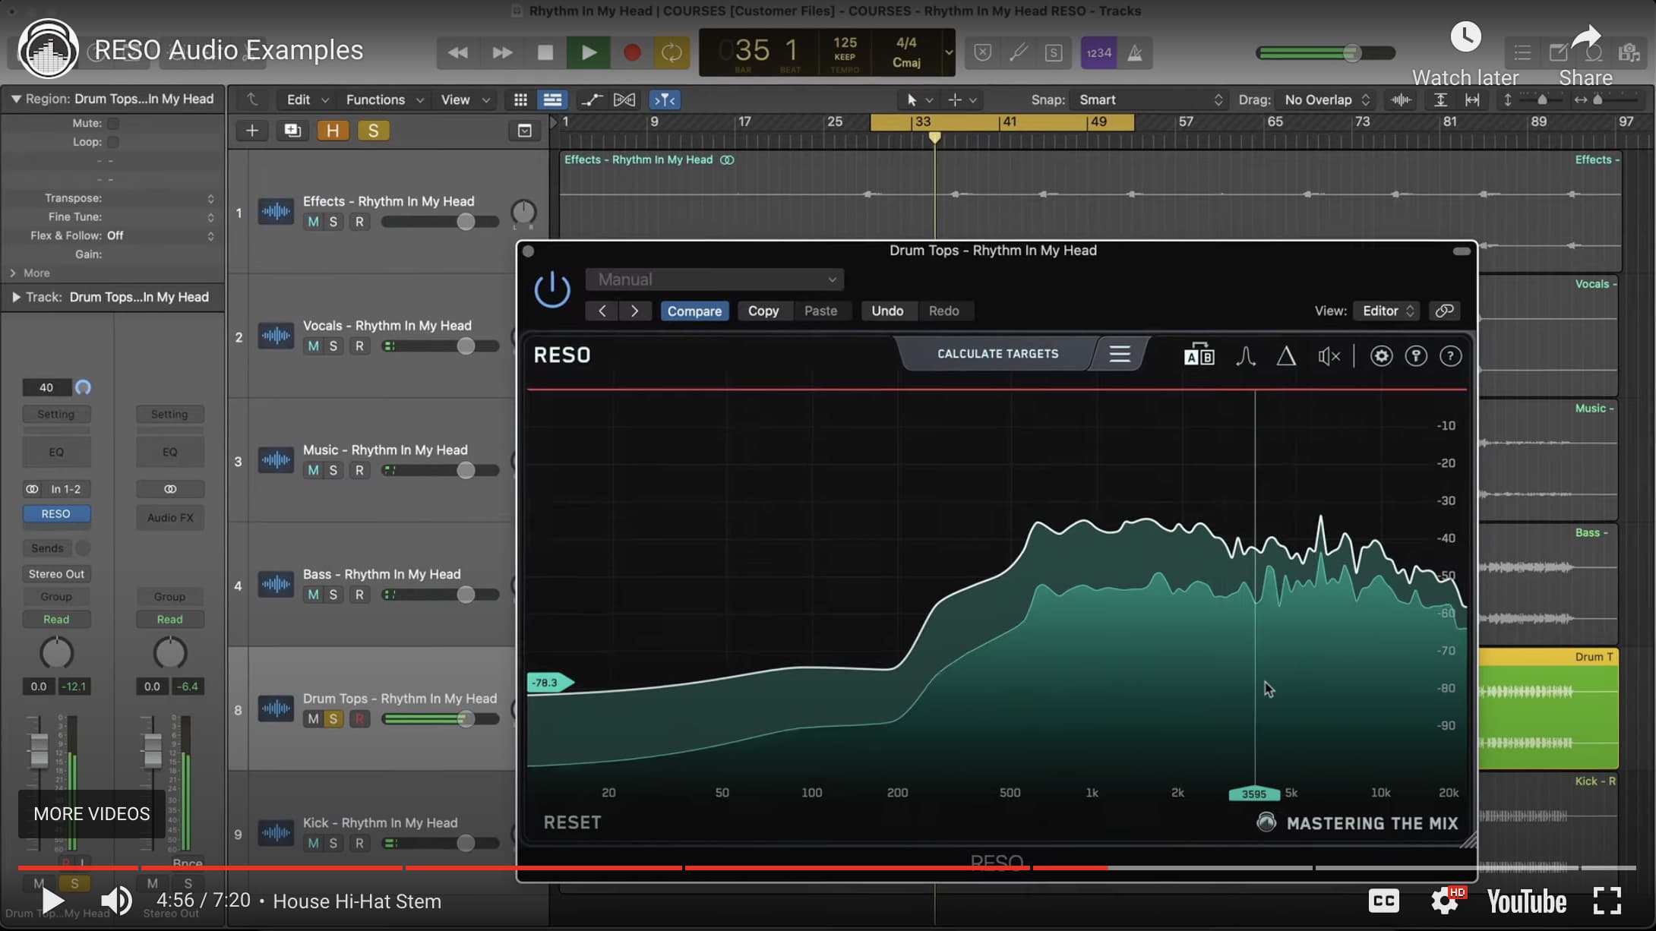Open the RESO hamburger menu
The width and height of the screenshot is (1656, 931).
1120,354
